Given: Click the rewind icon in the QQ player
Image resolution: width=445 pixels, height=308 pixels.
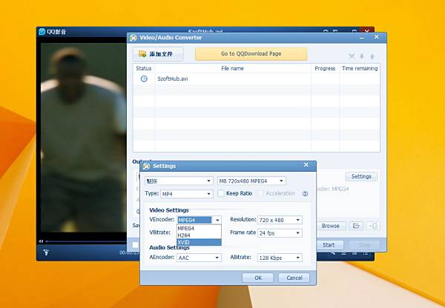Looking at the screenshot, I should click(41, 241).
